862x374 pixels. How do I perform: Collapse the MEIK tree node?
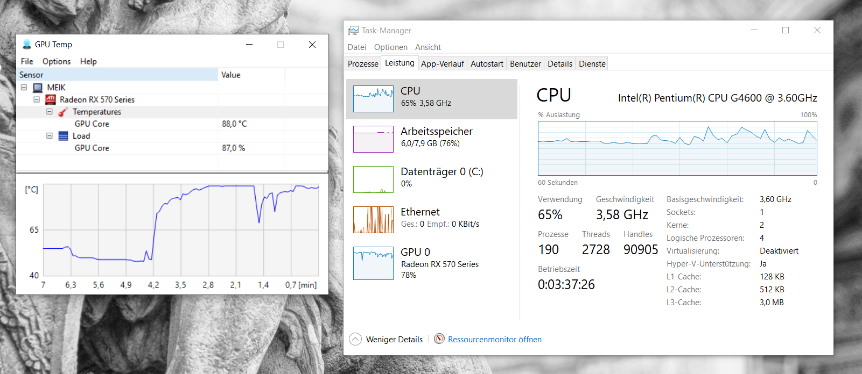pos(24,87)
